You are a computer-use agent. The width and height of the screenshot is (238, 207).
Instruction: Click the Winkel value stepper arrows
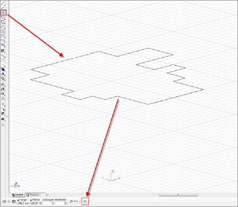coord(40,203)
